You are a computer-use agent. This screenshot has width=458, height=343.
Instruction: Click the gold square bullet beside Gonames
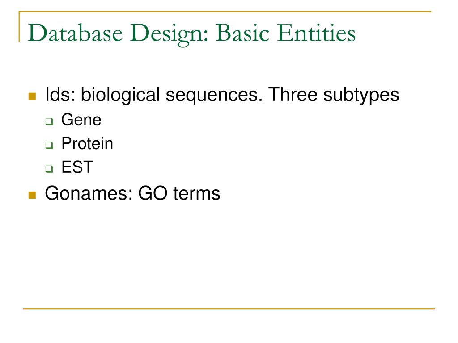[32, 195]
